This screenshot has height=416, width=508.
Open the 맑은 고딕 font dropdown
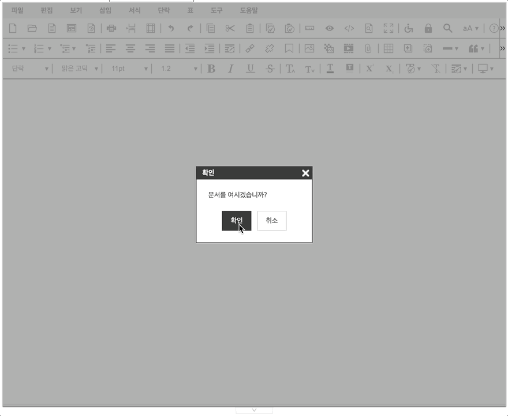[80, 69]
